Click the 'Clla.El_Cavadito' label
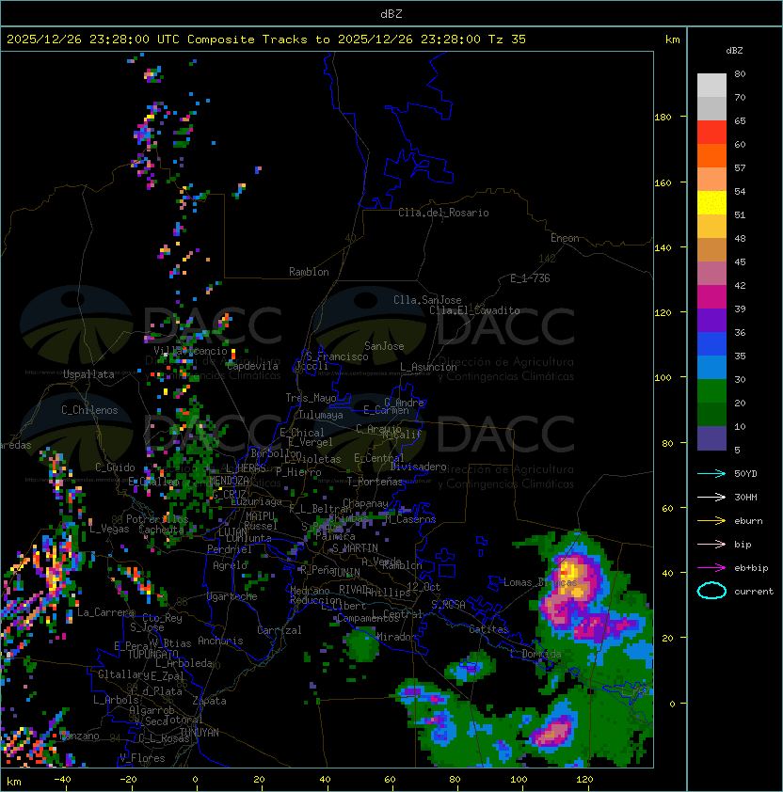Screen dimensions: 783x792 coord(474,310)
